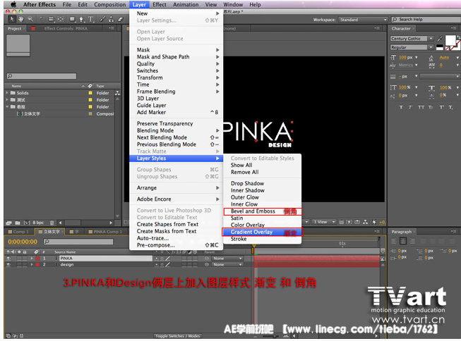
Task: Click Toggle Switches / Modes button
Action: [177, 336]
